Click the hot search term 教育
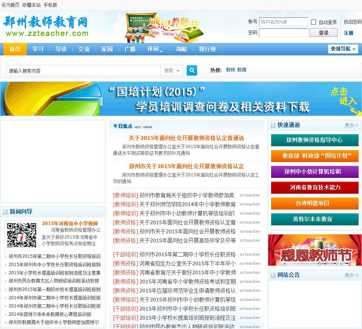The width and height of the screenshot is (362, 329). click(x=242, y=70)
